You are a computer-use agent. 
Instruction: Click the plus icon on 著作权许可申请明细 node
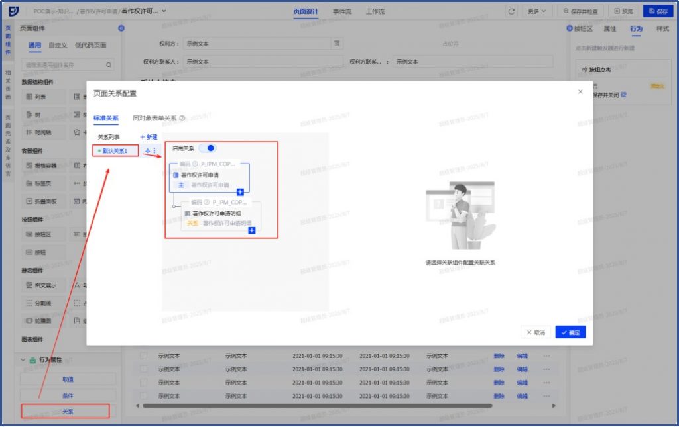pos(252,230)
